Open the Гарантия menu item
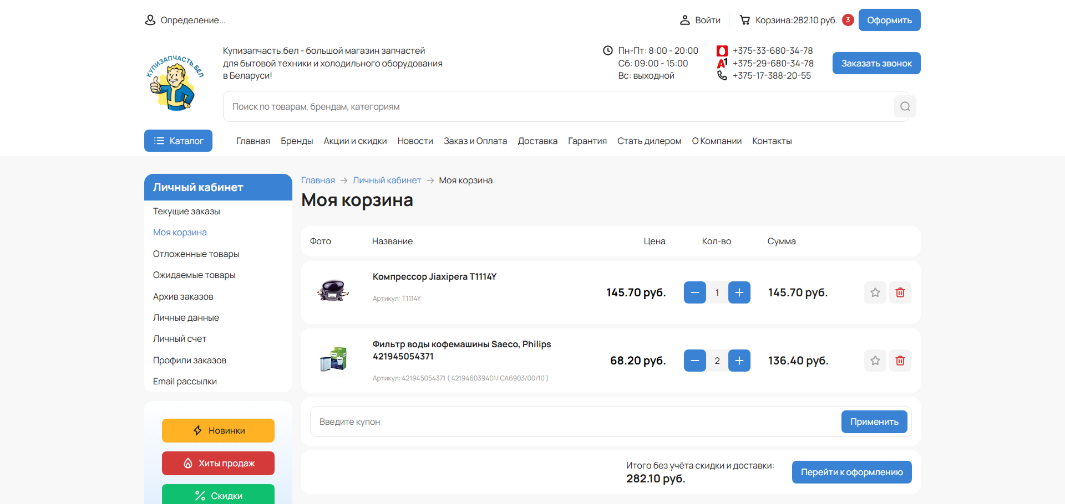Screen dimensions: 1065x504 click(587, 141)
